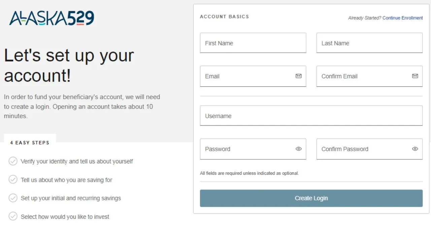Click the checkmark icon beside Verify your identity
The image size is (431, 242).
(x=13, y=161)
